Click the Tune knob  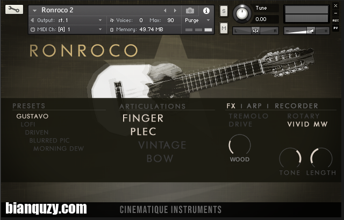pyautogui.click(x=242, y=13)
